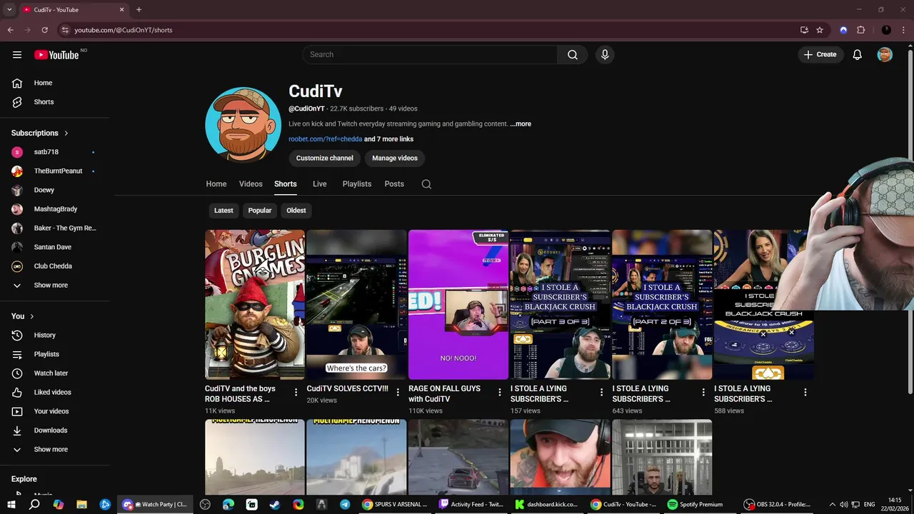The image size is (914, 514).
Task: Expand the Subscriptions section chevron
Action: click(66, 133)
